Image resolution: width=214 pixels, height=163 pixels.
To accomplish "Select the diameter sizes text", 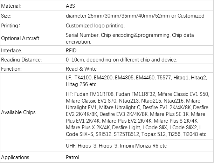I will click(135, 16).
